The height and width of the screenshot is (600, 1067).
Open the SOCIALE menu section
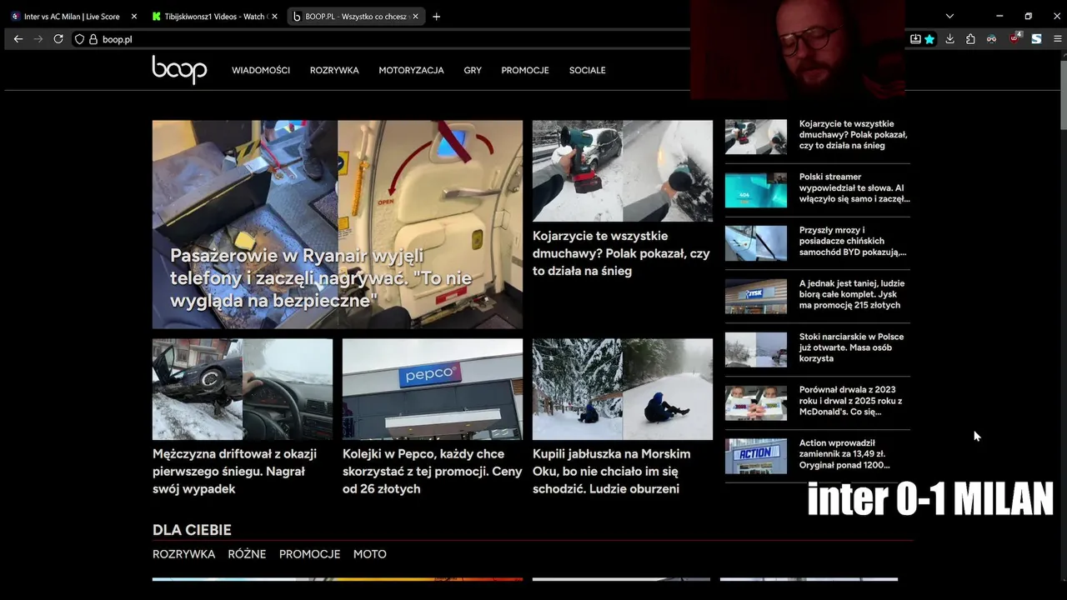click(x=588, y=70)
